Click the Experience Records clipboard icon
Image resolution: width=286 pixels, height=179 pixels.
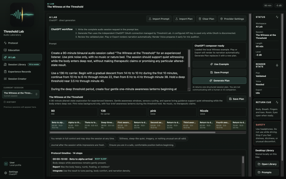[x=5, y=72]
